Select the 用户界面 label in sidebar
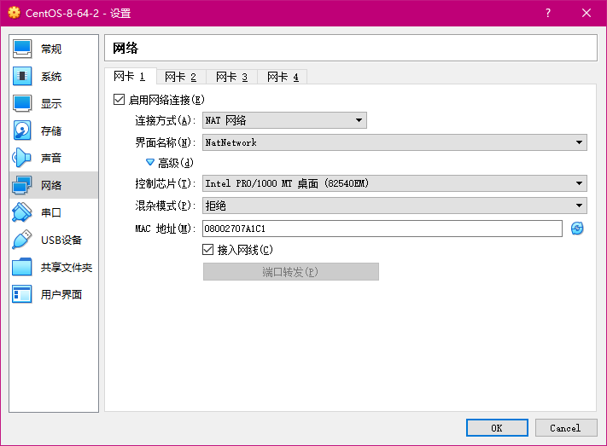Viewport: 607px width, 446px height. (x=61, y=294)
